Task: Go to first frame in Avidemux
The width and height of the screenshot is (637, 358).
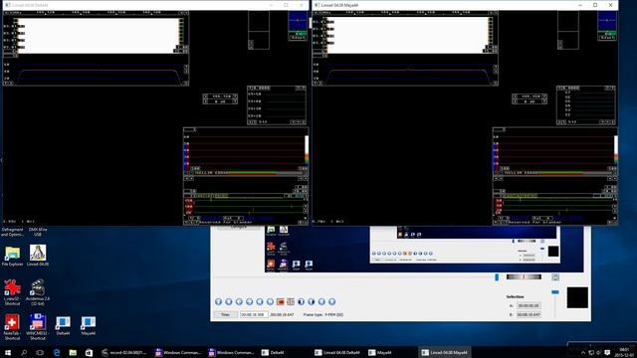Action: pos(321,301)
